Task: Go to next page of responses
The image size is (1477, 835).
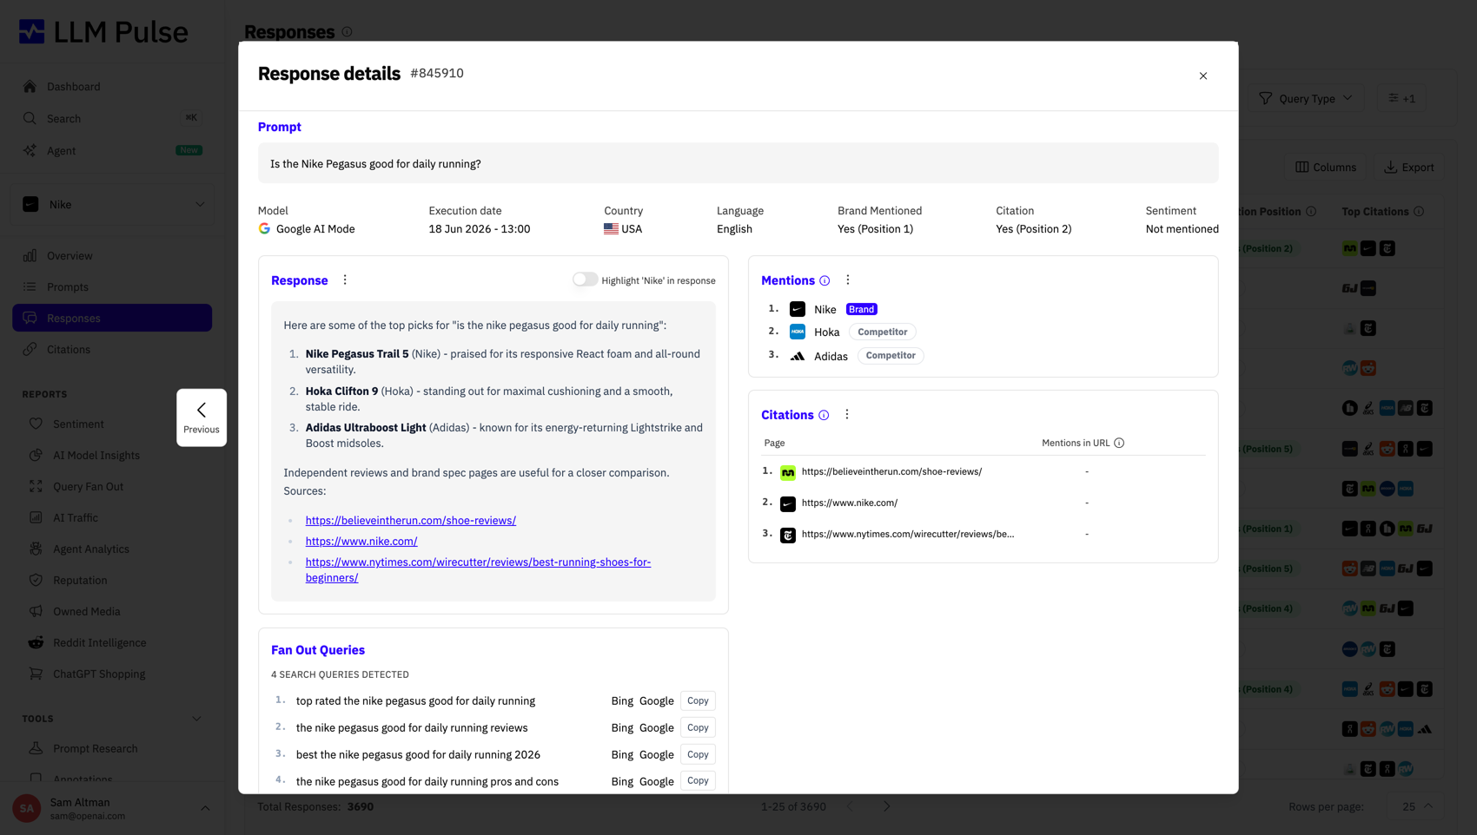Action: [x=886, y=807]
